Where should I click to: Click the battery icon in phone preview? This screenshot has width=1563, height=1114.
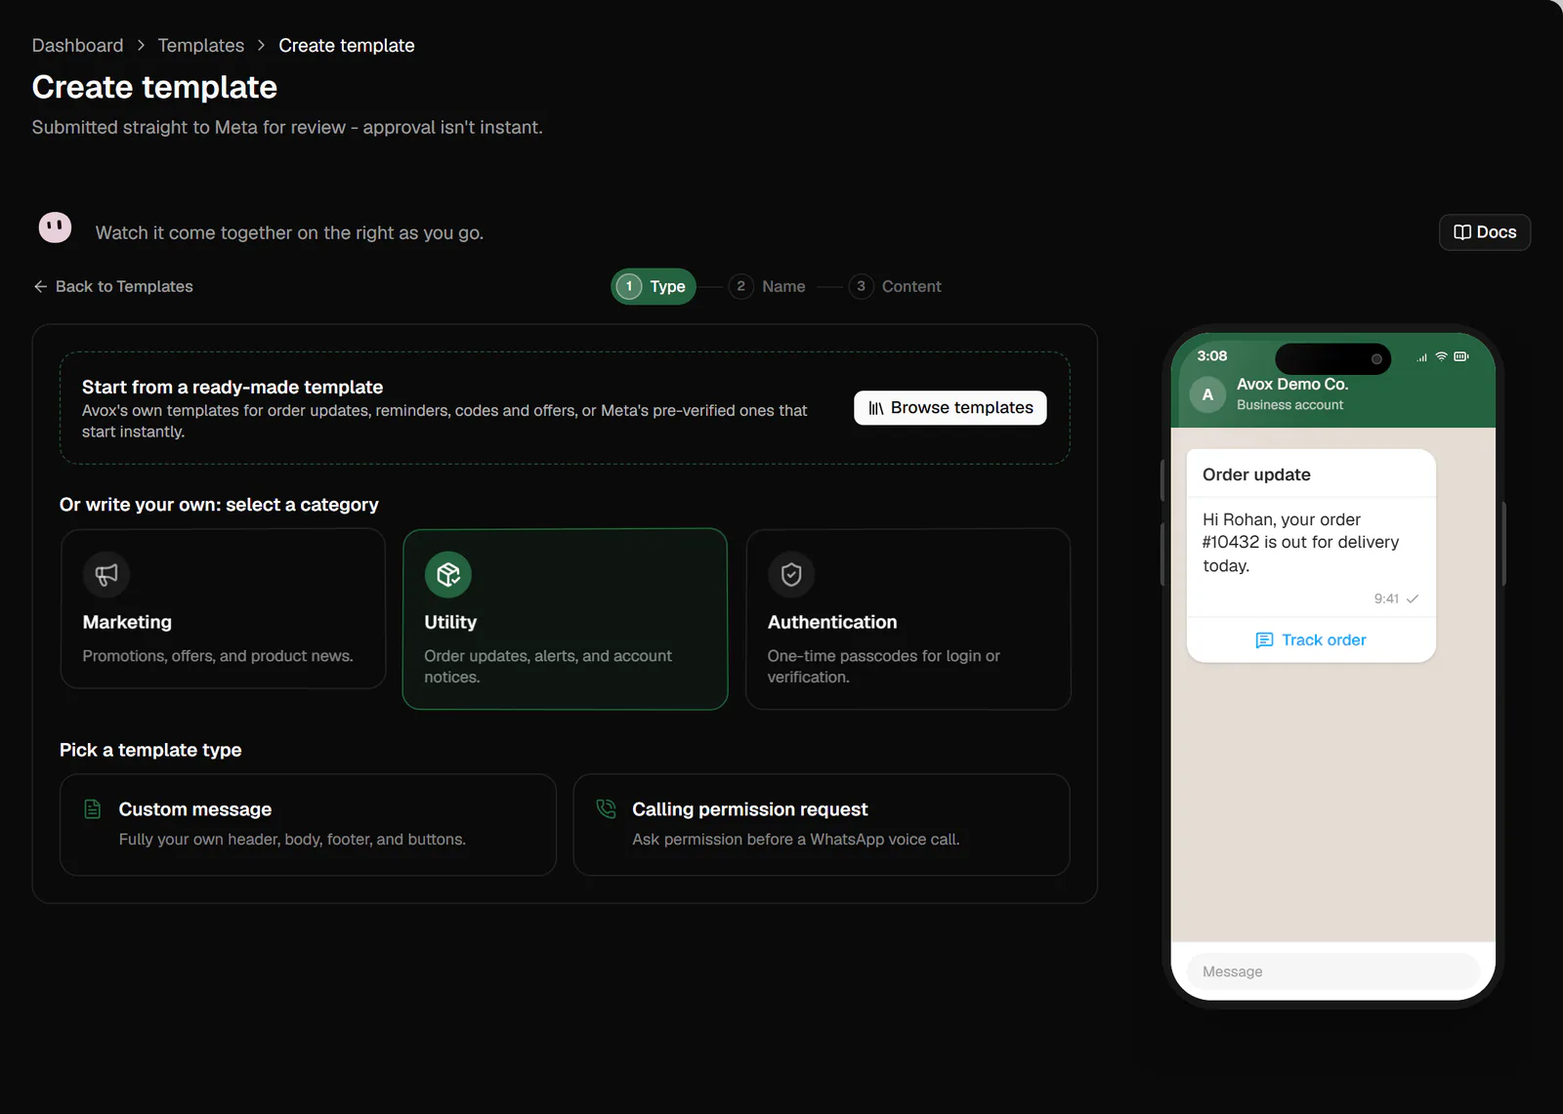tap(1461, 356)
